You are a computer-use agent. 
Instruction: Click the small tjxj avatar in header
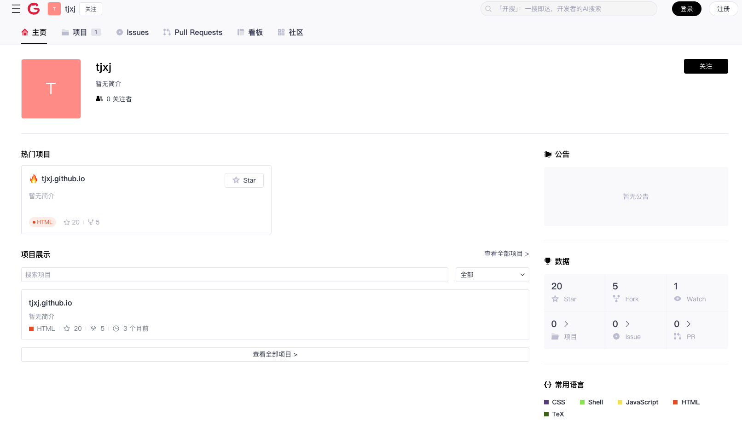pos(54,9)
